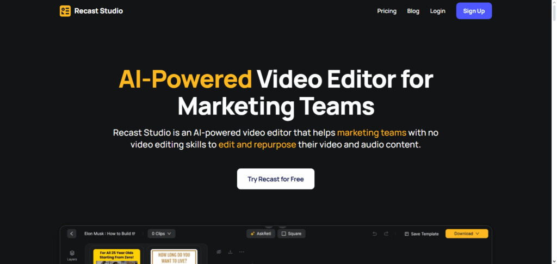This screenshot has height=264, width=557.
Task: Open the Layers panel icon
Action: pos(72,255)
